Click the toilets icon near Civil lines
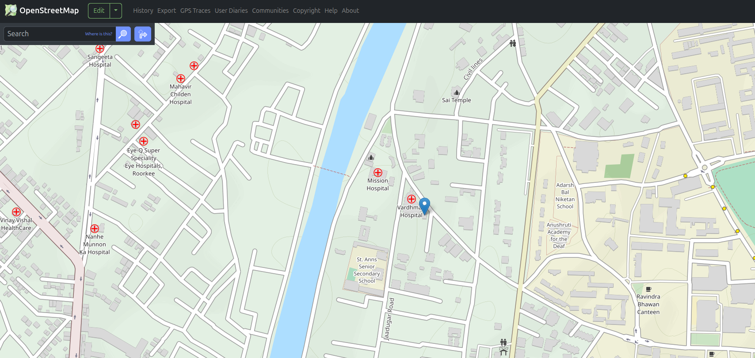Image resolution: width=755 pixels, height=358 pixels. (513, 43)
